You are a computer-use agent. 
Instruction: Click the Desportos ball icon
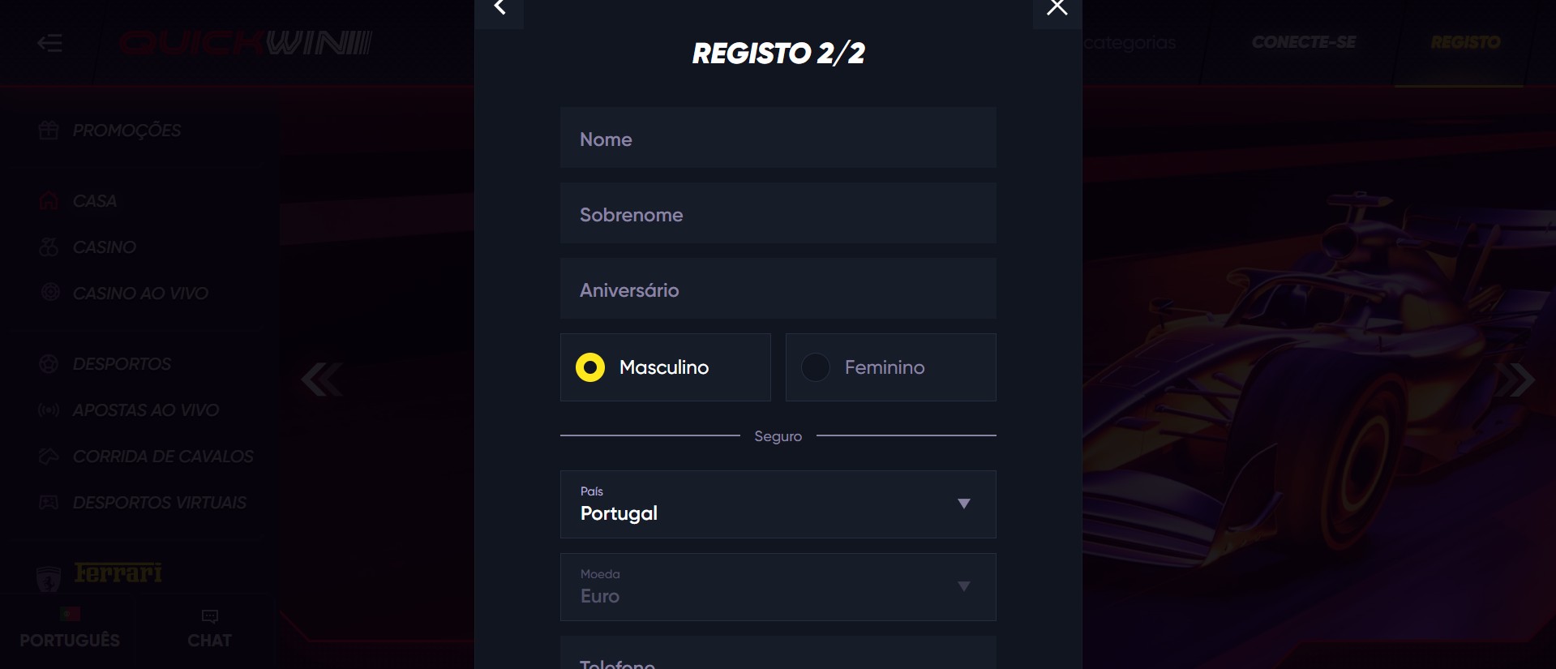tap(49, 364)
